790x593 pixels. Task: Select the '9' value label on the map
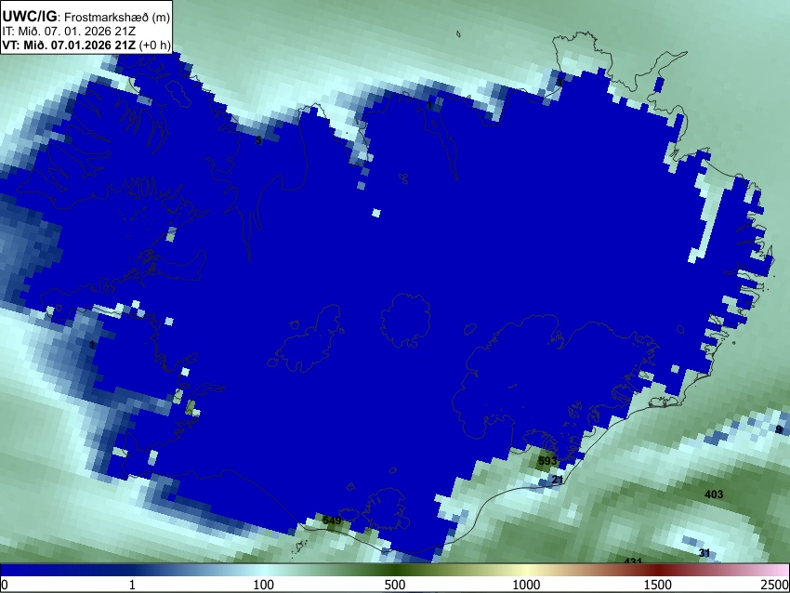[779, 429]
